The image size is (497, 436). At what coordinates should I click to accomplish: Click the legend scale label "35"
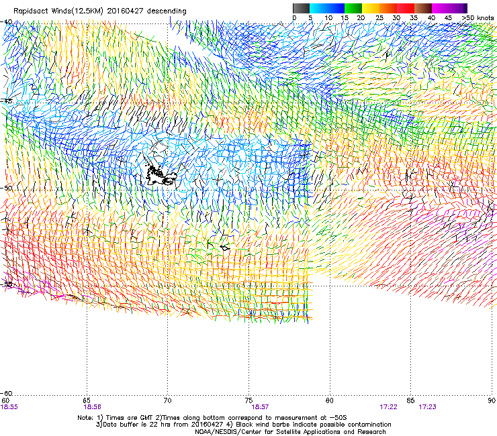[x=414, y=17]
